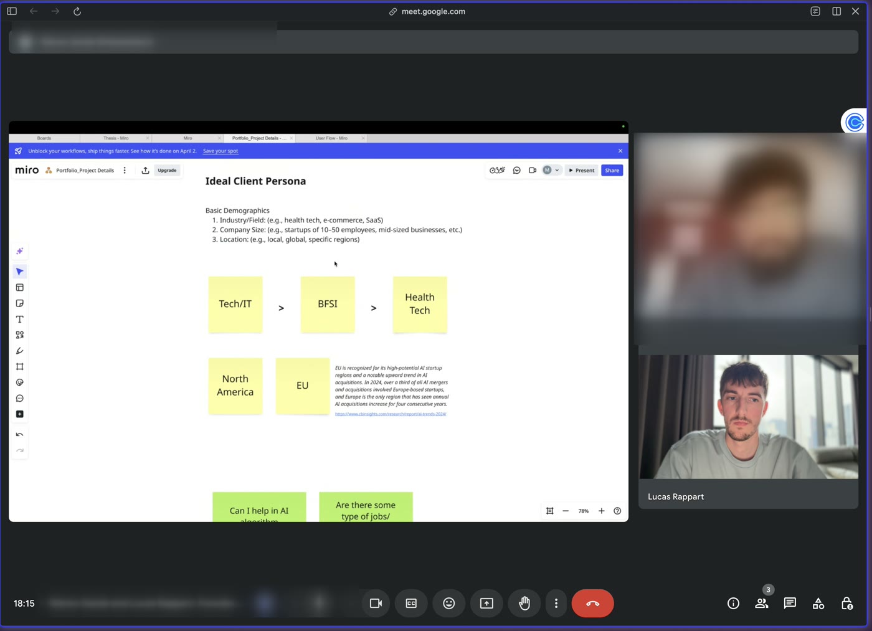872x631 pixels.
Task: Switch to the User Flow - Miro tab
Action: [331, 138]
